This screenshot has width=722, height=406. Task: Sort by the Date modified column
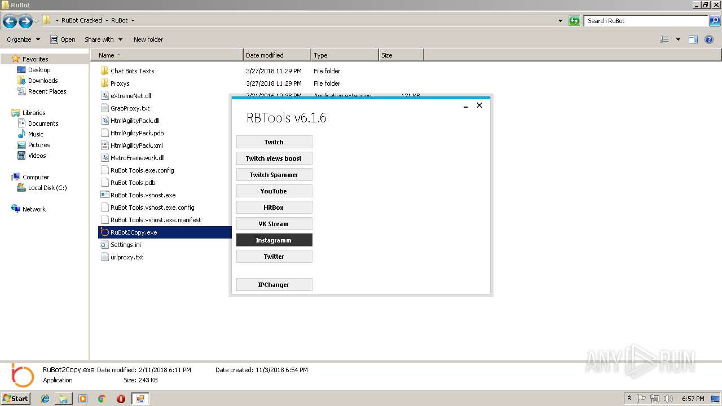[x=277, y=55]
